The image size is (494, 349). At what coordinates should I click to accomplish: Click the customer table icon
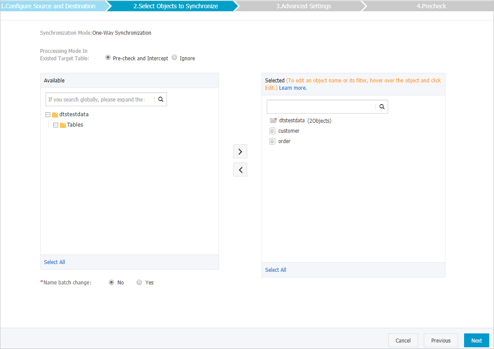point(272,131)
